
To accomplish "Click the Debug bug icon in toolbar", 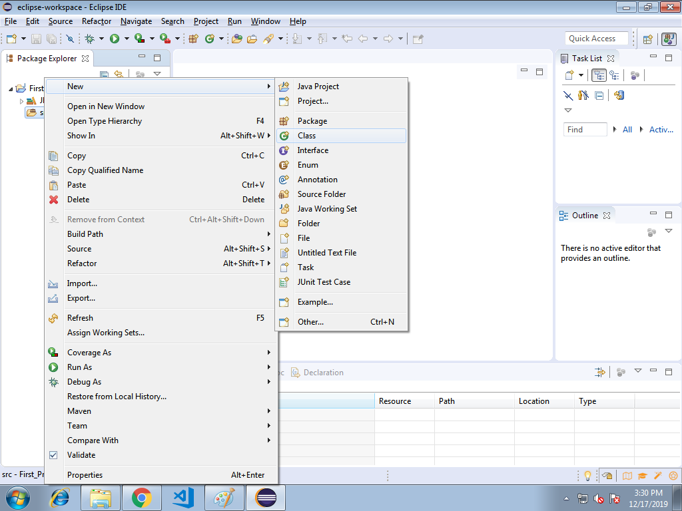I will [x=90, y=39].
